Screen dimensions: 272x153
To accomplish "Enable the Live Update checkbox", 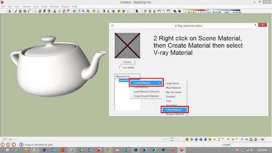I will pos(121,68).
